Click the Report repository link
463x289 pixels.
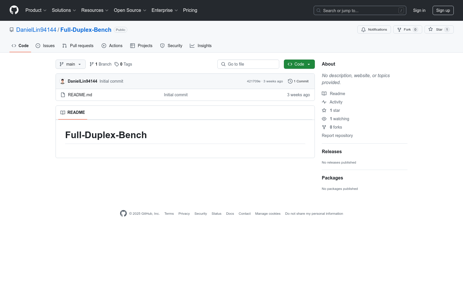pyautogui.click(x=337, y=136)
